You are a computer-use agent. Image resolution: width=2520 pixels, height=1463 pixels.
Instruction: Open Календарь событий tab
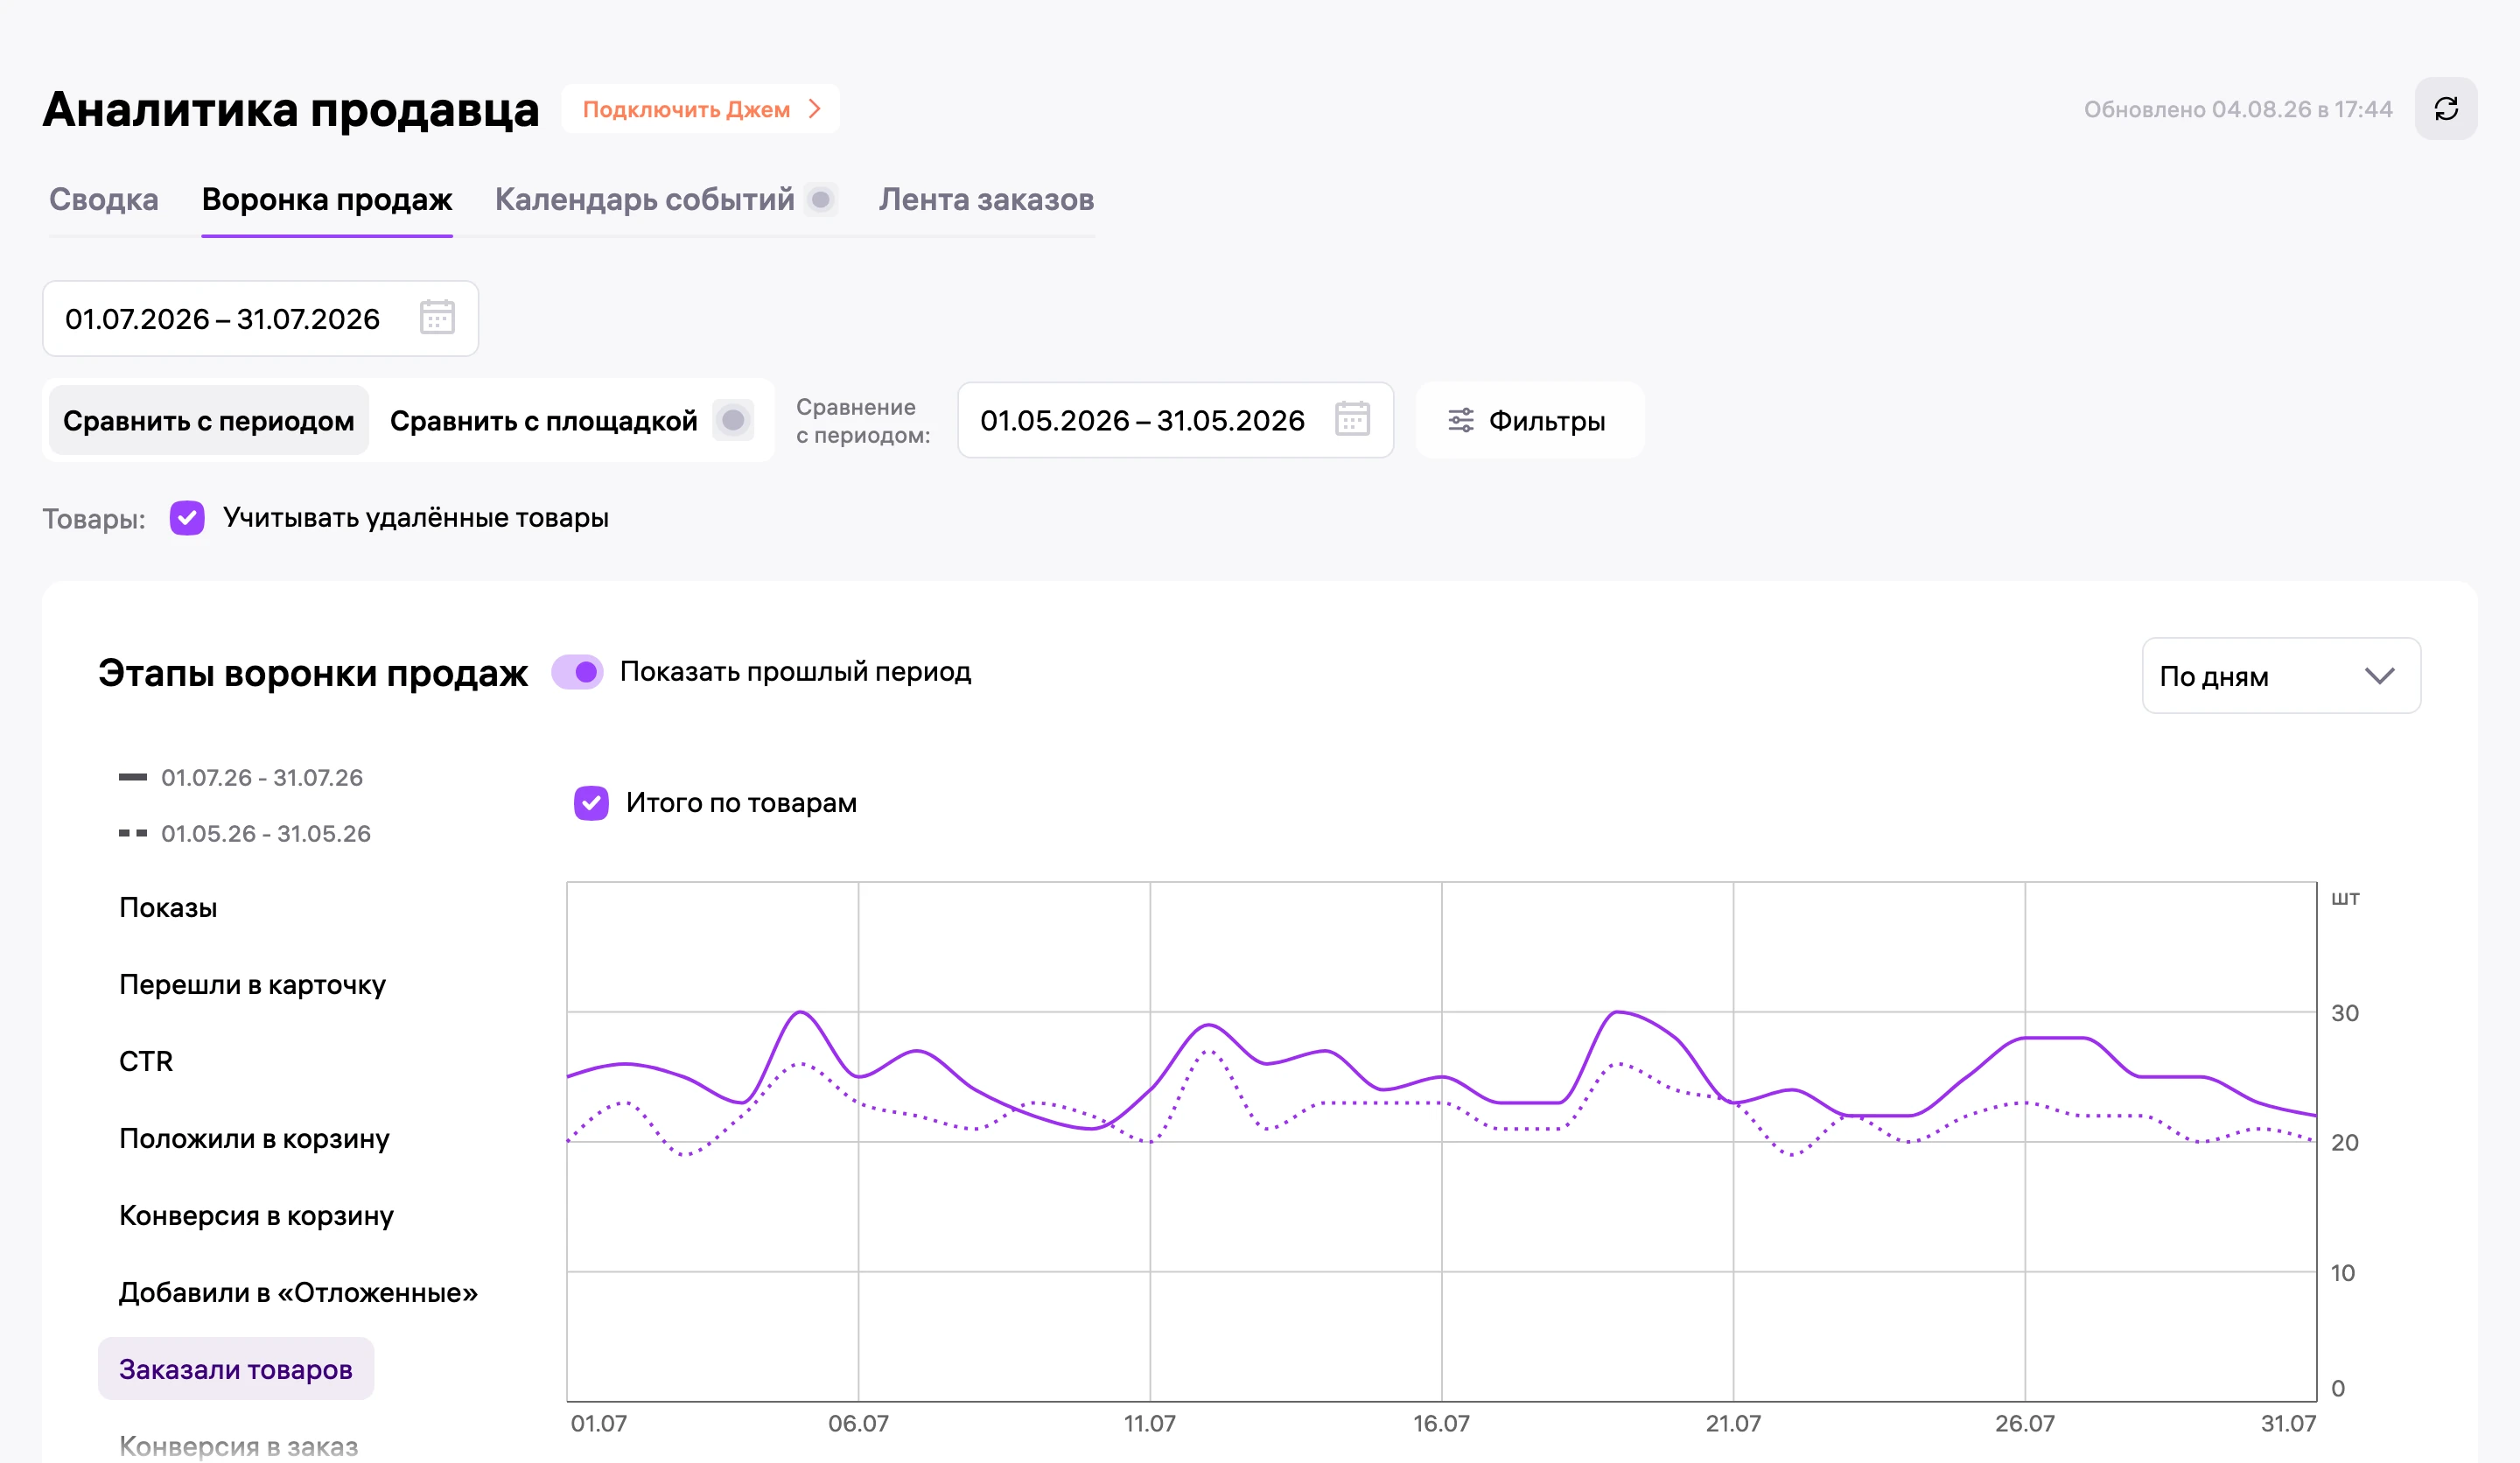pos(645,199)
